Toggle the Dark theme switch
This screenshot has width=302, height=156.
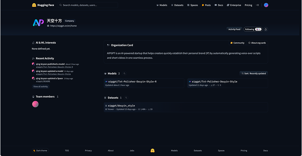(x=40, y=151)
